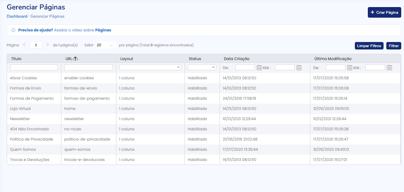Go to previous page arrow
The image size is (404, 192).
point(24,45)
